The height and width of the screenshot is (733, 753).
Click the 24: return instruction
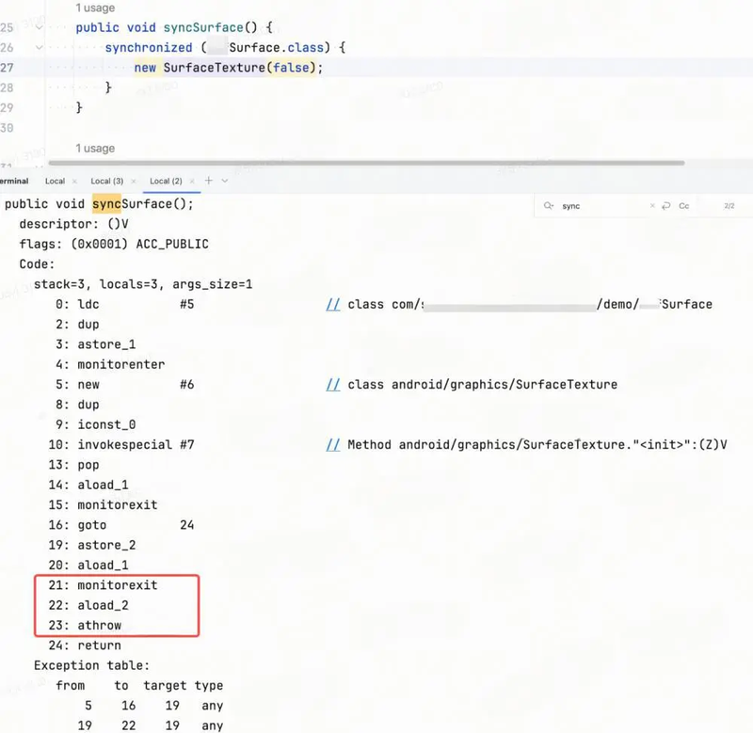click(x=85, y=645)
